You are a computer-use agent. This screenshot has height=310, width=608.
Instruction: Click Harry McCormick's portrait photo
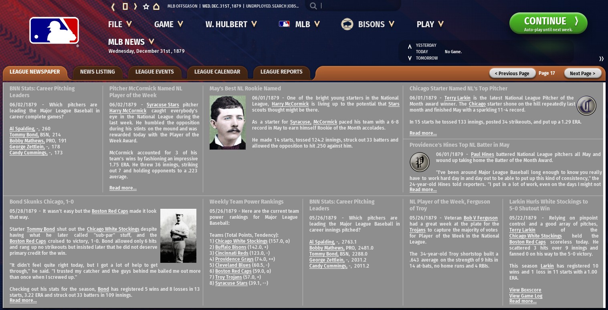[x=228, y=123]
